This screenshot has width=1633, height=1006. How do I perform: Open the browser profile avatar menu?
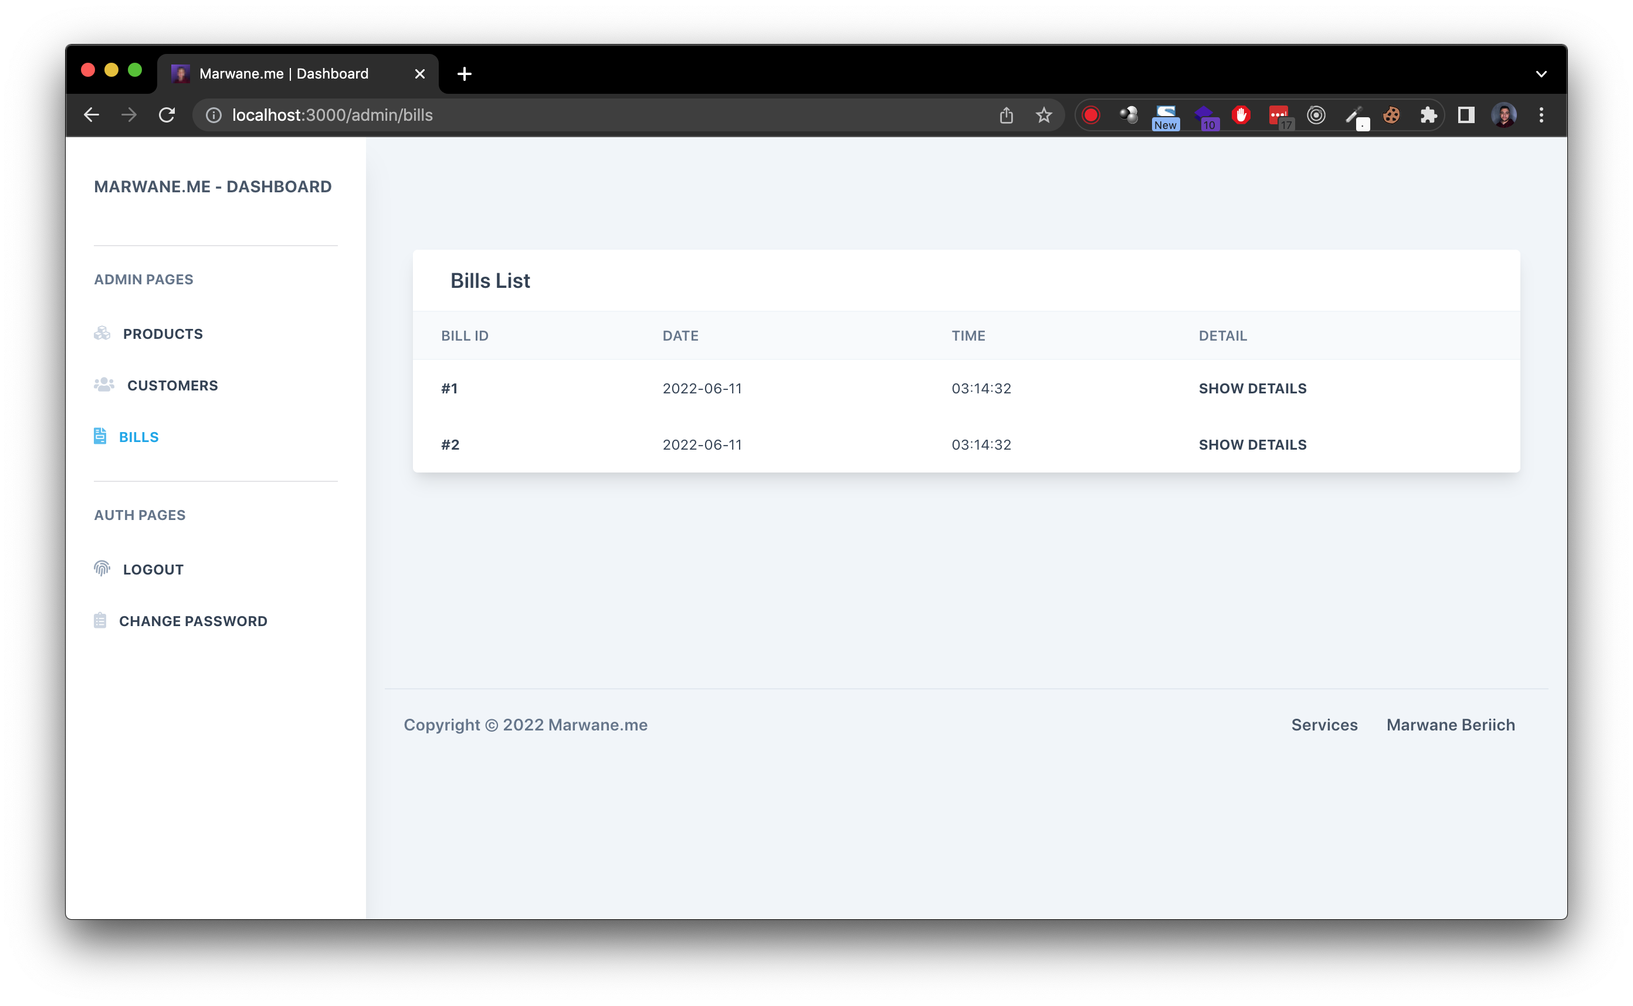(1503, 115)
